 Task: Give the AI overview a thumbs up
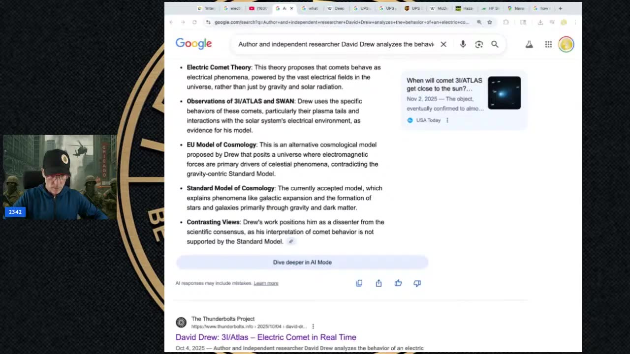click(398, 283)
